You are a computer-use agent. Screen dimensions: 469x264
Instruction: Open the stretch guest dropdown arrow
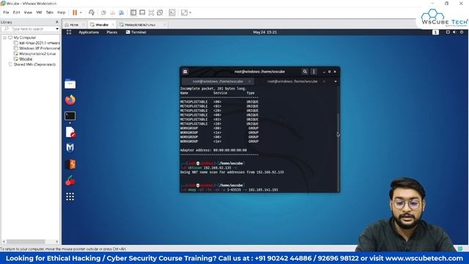tap(191, 12)
